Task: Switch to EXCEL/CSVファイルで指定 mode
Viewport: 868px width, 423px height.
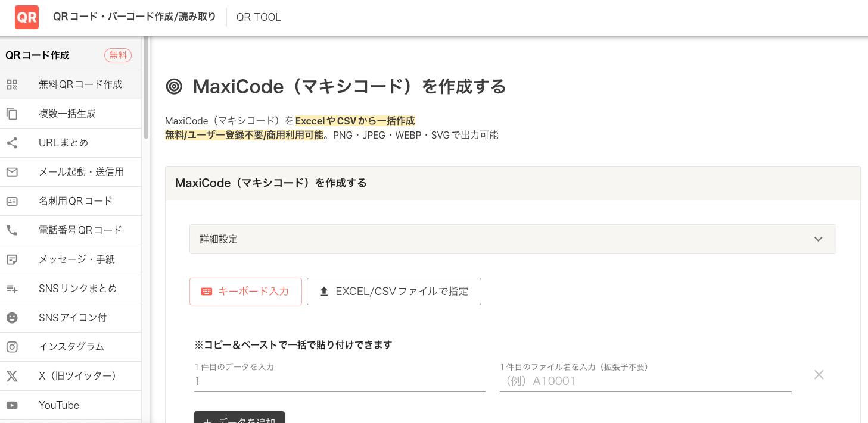Action: (x=394, y=291)
